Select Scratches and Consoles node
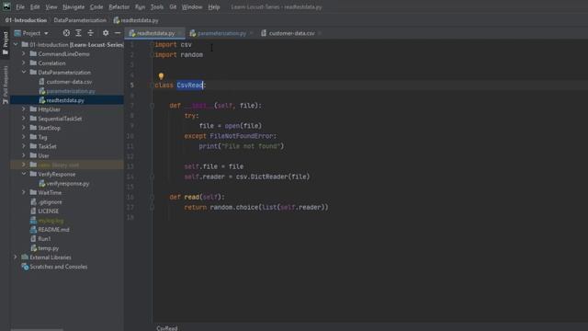This screenshot has width=588, height=331. coord(58,267)
